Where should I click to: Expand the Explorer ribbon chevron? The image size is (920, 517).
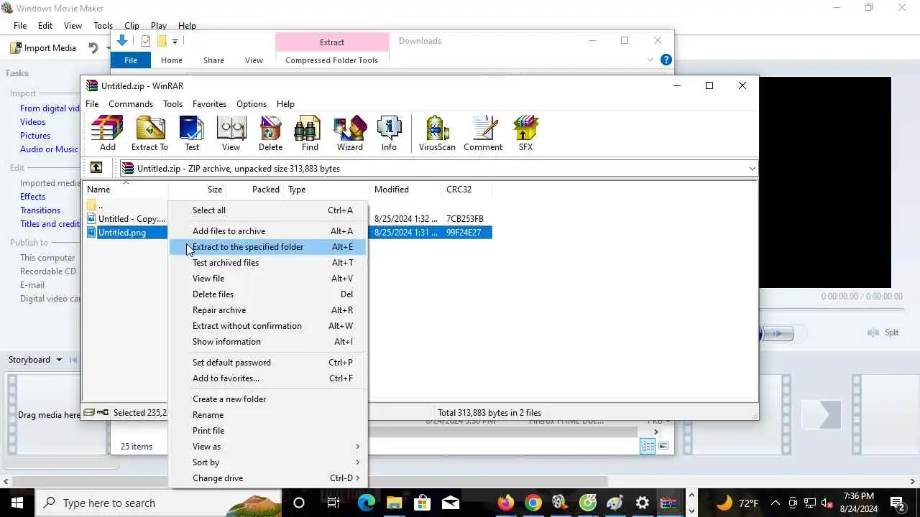650,60
